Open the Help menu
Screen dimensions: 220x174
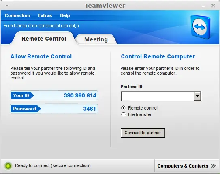[x=65, y=15]
